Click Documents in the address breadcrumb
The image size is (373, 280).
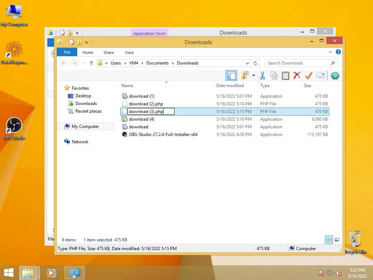click(157, 63)
